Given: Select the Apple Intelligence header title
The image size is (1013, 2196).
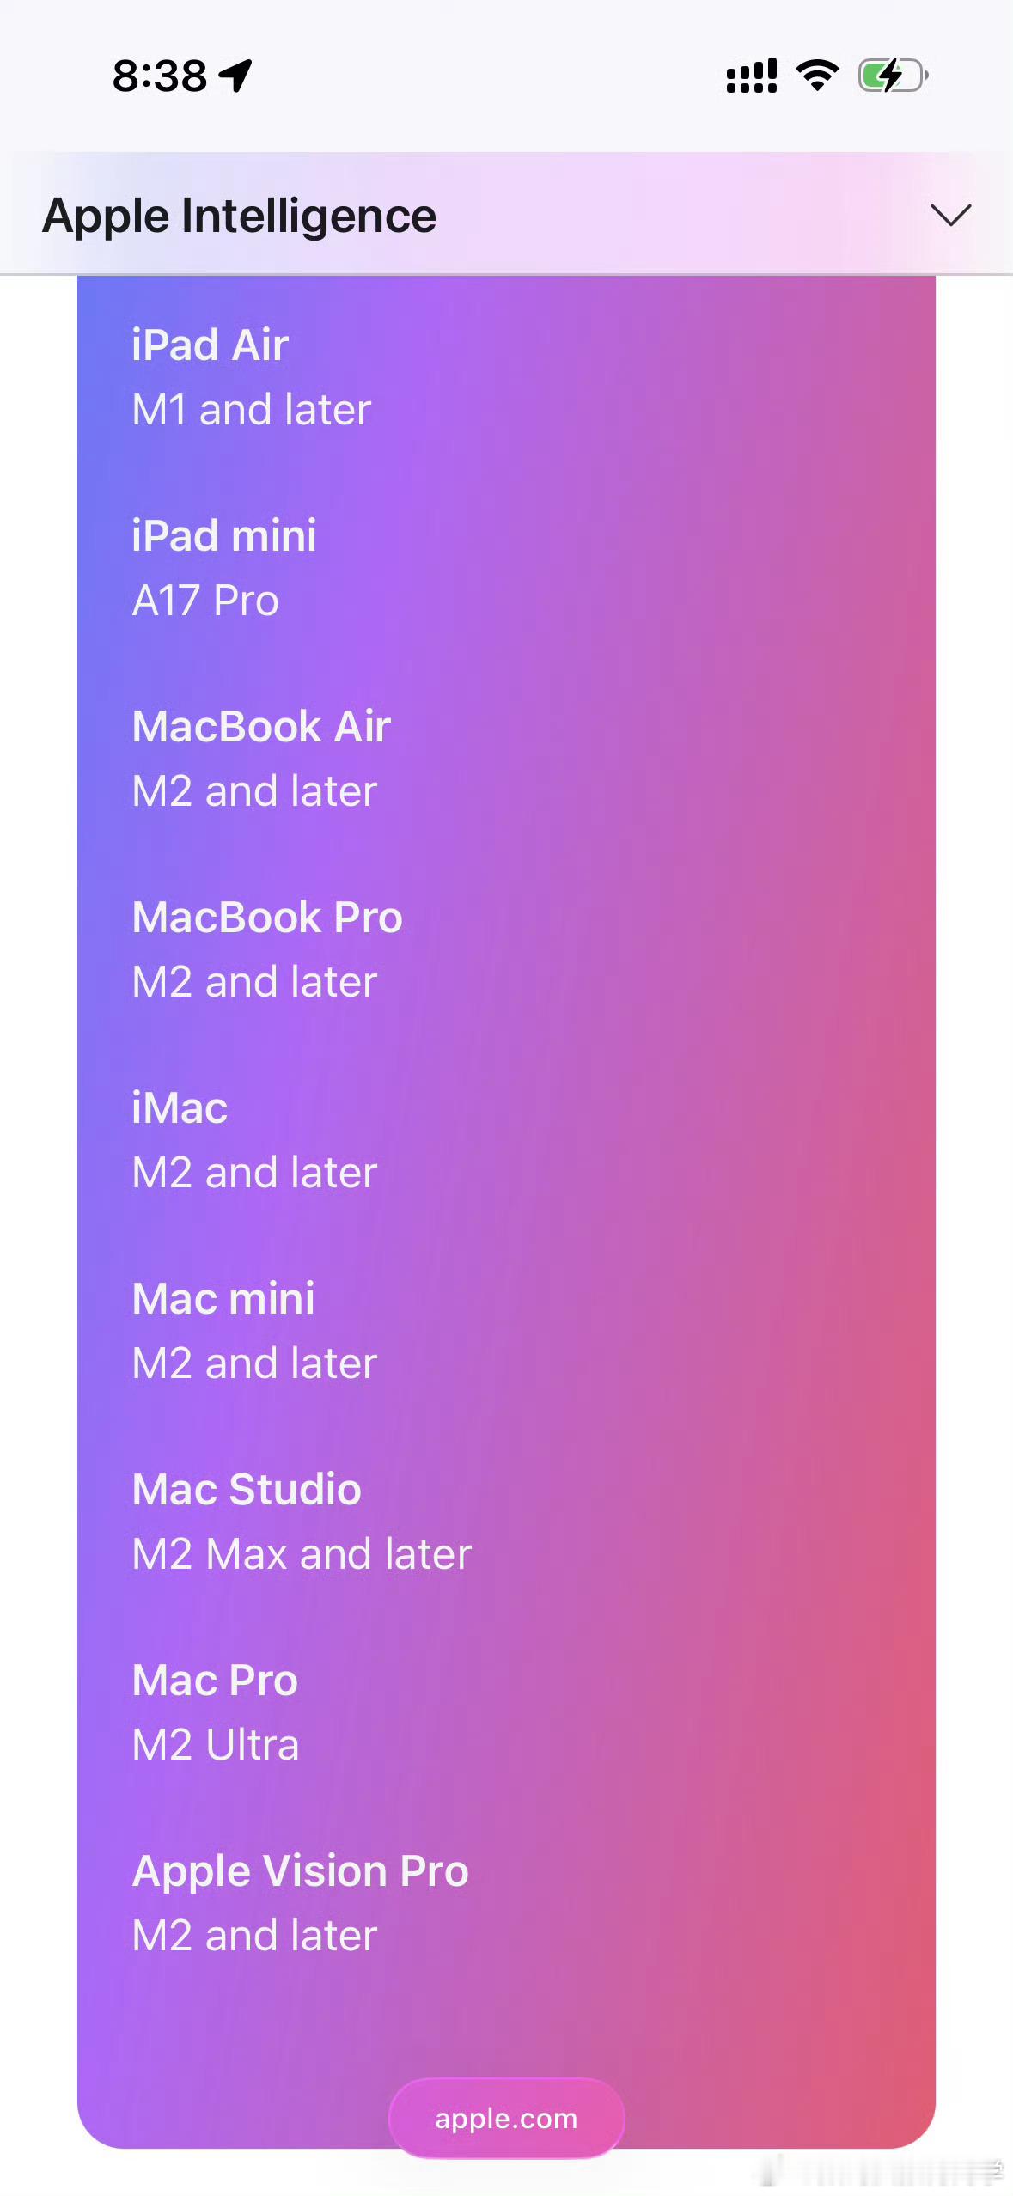Looking at the screenshot, I should 240,216.
